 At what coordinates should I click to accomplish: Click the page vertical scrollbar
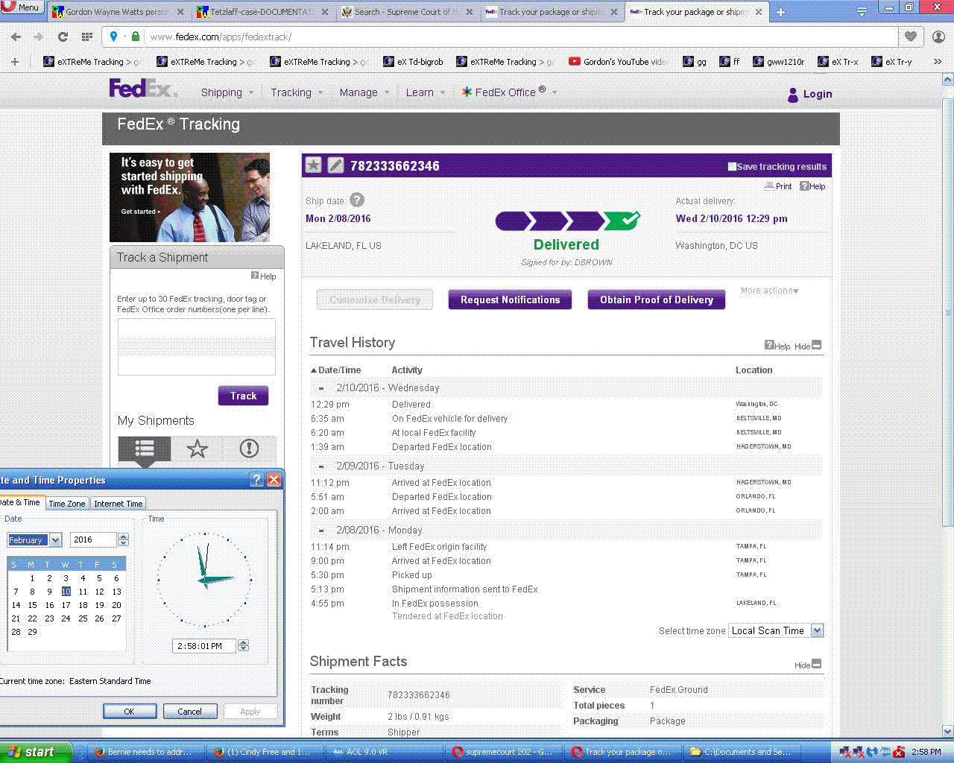[948, 313]
